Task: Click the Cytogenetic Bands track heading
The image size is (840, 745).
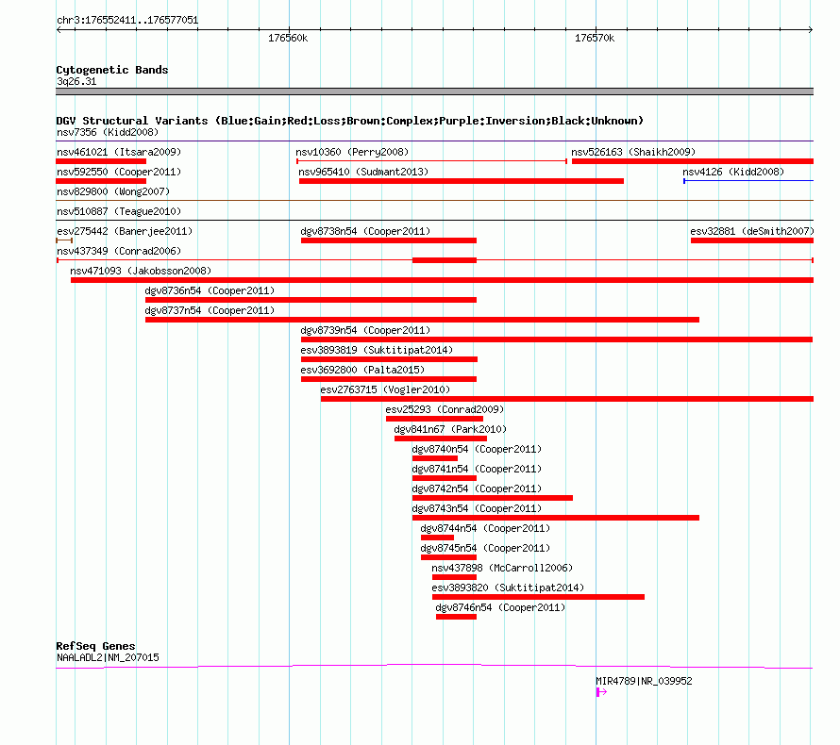Action: pos(112,70)
